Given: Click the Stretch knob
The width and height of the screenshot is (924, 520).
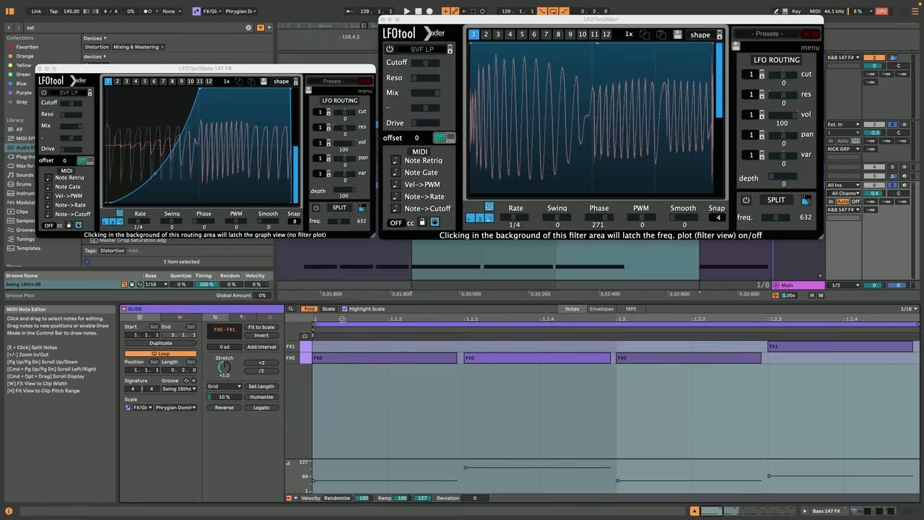Looking at the screenshot, I should 225,367.
